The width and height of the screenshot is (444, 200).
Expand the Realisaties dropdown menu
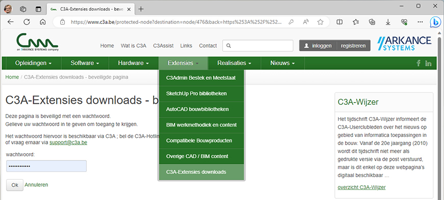[234, 63]
